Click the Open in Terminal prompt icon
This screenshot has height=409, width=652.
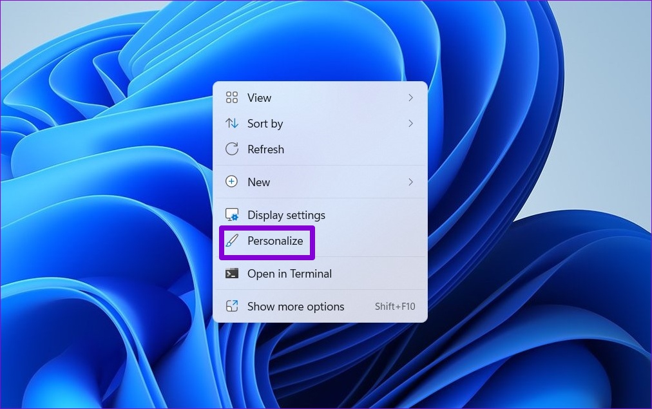tap(232, 274)
